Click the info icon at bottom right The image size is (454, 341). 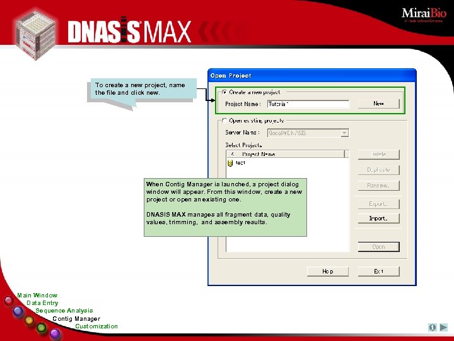[x=433, y=327]
